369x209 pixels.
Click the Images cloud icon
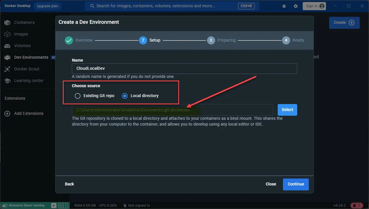tap(7, 34)
